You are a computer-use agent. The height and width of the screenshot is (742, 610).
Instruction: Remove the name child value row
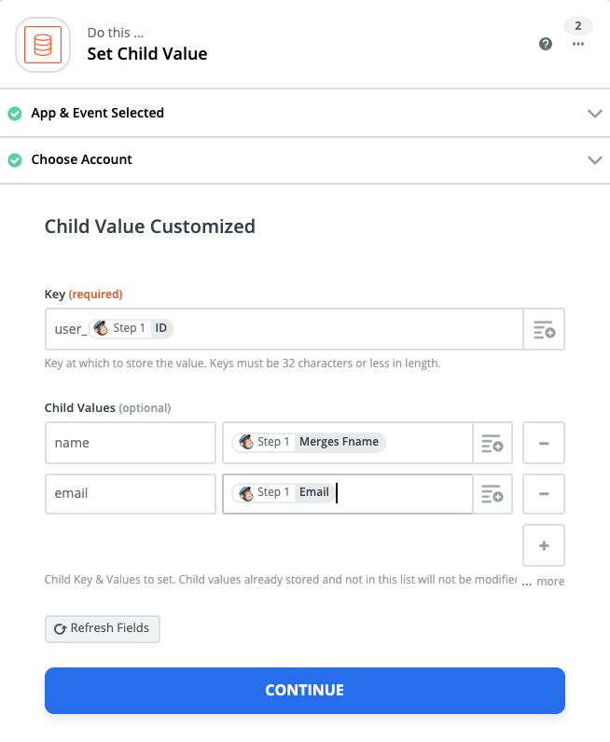[544, 444]
